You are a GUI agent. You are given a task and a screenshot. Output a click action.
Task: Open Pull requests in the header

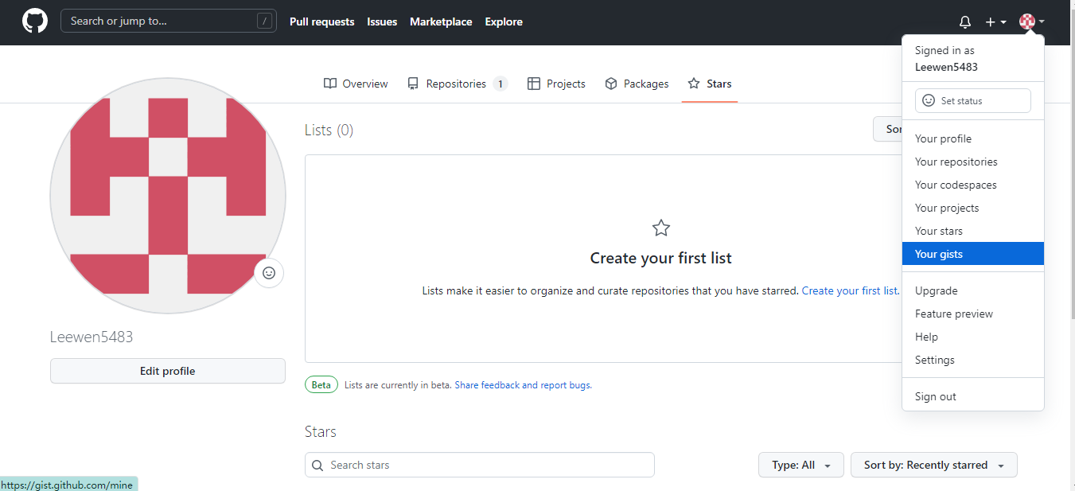point(321,22)
